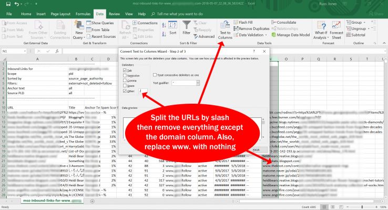Open the Name Box dropdown
This screenshot has height=210, width=388.
click(25, 51)
